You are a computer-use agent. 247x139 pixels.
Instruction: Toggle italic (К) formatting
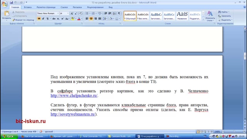click(x=43, y=19)
